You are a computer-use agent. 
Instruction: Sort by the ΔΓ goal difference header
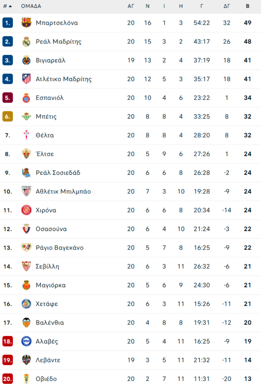[226, 6]
